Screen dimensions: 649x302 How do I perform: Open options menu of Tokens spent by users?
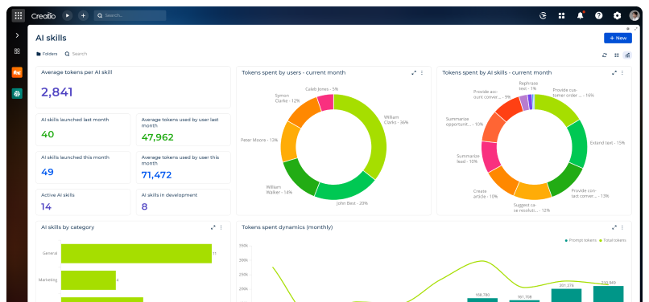click(422, 73)
